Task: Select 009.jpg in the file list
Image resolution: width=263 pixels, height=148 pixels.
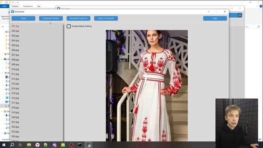Action: (15, 65)
